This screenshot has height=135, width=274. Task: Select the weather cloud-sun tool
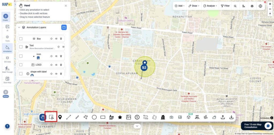click(x=214, y=117)
